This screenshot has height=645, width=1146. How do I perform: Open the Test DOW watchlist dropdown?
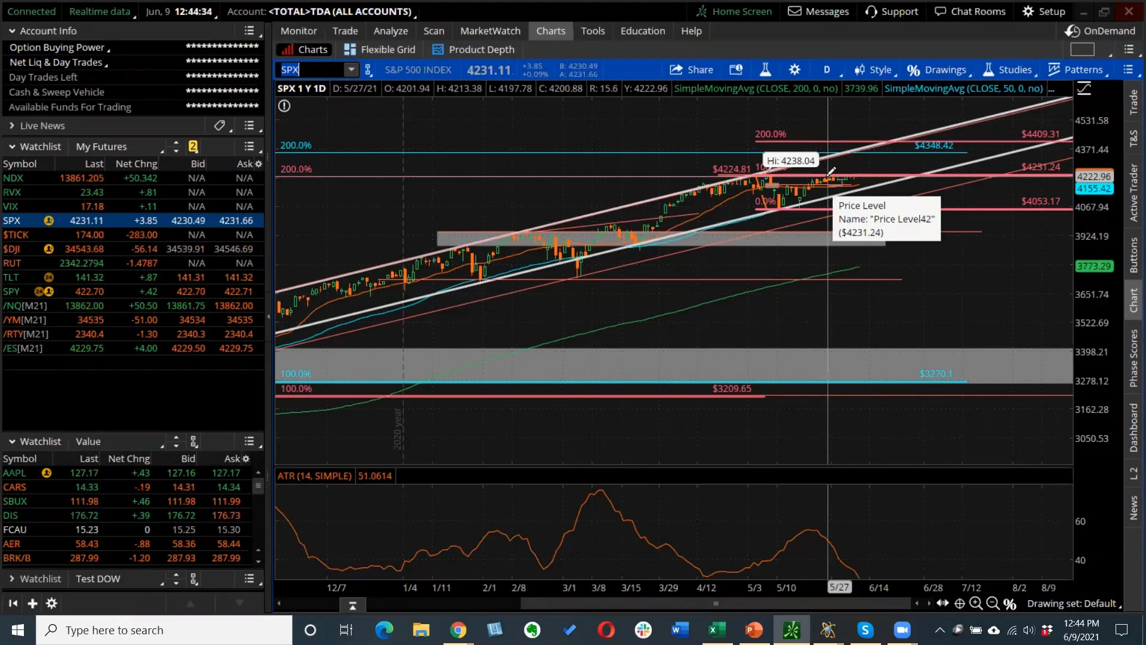point(119,579)
